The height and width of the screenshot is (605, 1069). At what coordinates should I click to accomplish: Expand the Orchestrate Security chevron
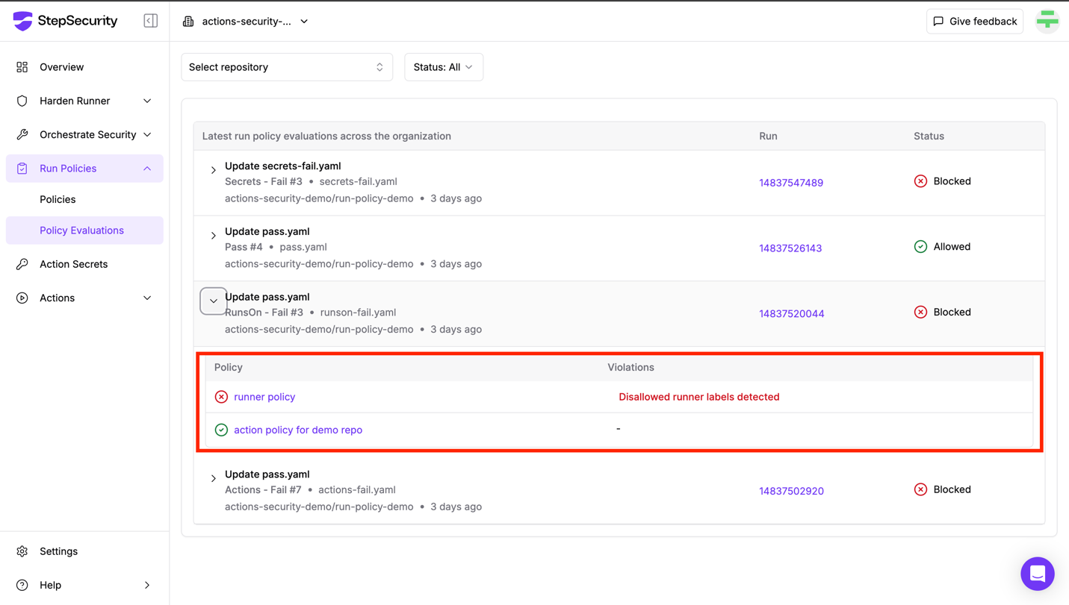point(147,134)
